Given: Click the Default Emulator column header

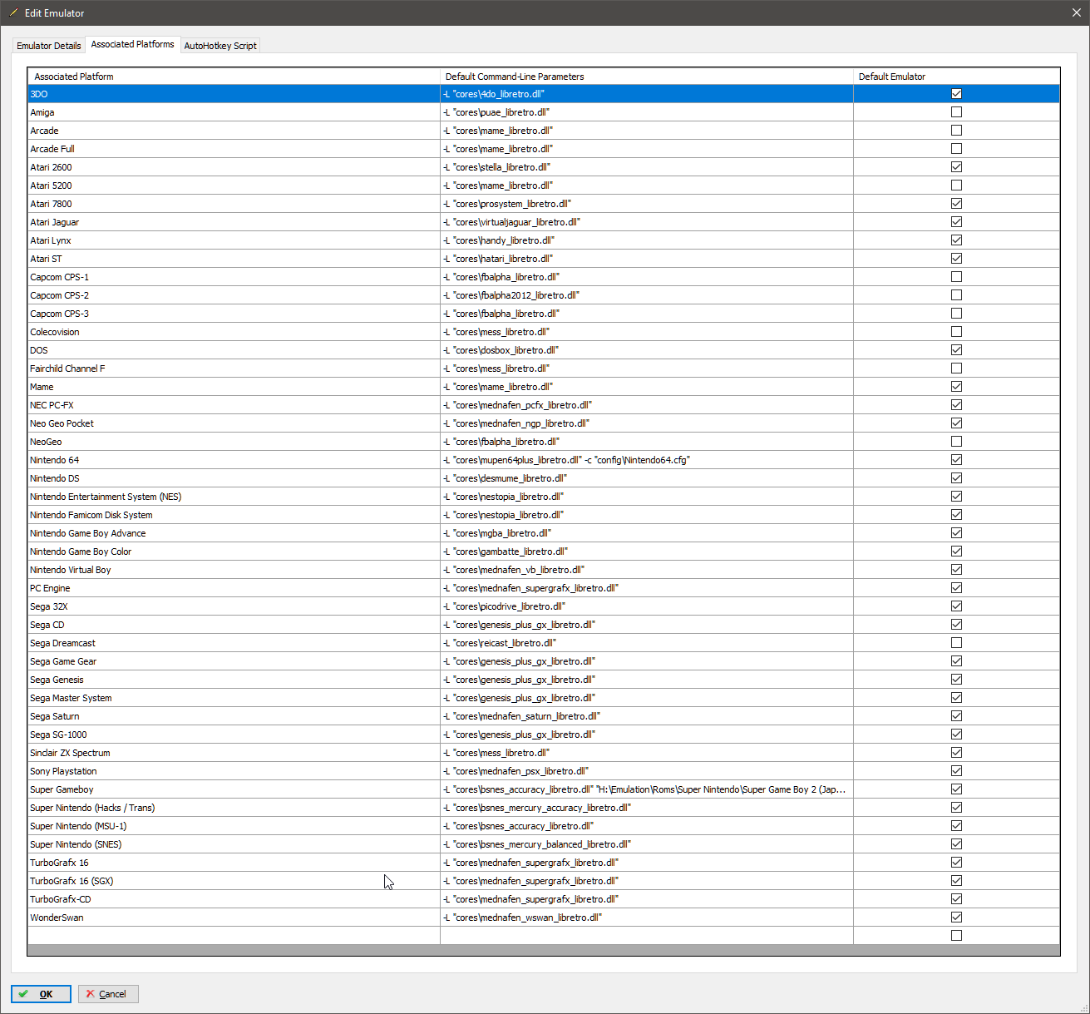Looking at the screenshot, I should tap(956, 77).
